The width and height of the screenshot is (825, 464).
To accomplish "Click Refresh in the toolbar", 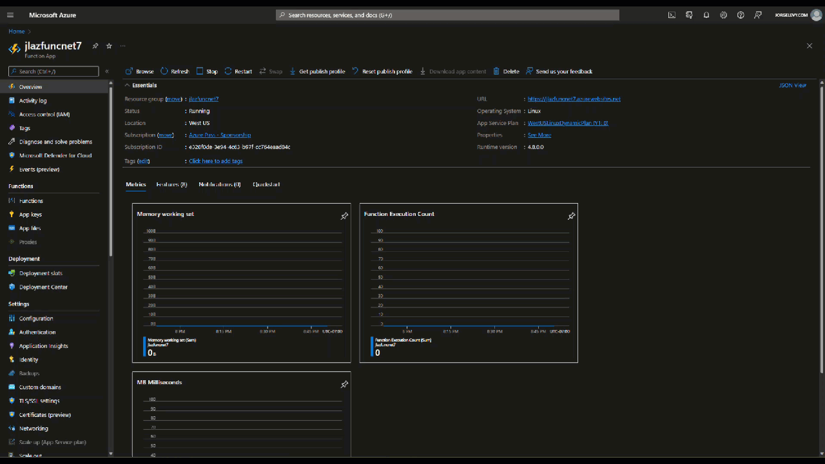I will 175,72.
